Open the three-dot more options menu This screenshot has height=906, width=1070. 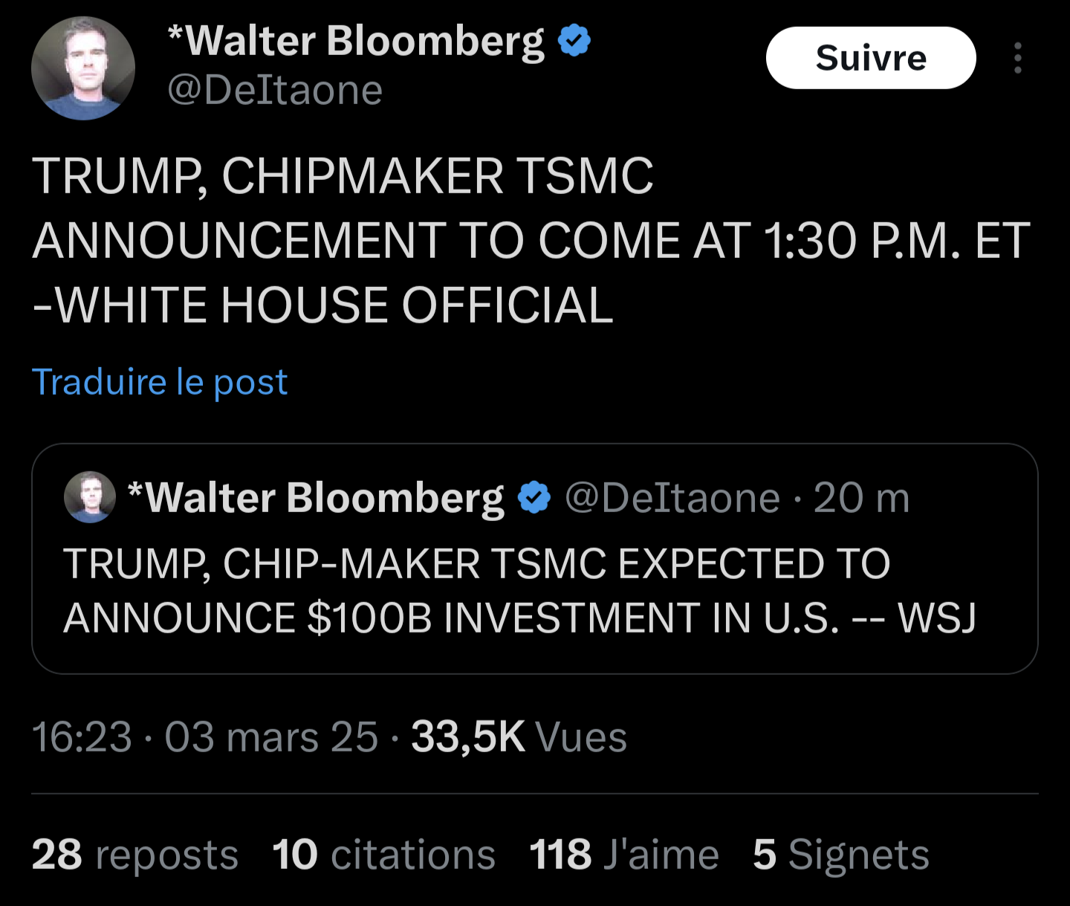coord(1017,58)
